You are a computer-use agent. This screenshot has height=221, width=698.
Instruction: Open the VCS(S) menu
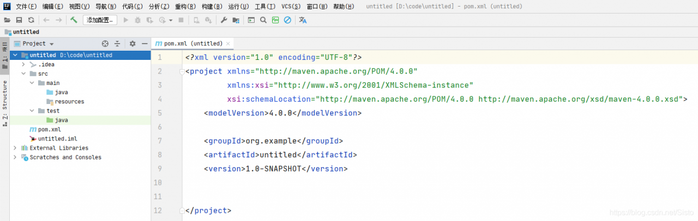tap(291, 7)
